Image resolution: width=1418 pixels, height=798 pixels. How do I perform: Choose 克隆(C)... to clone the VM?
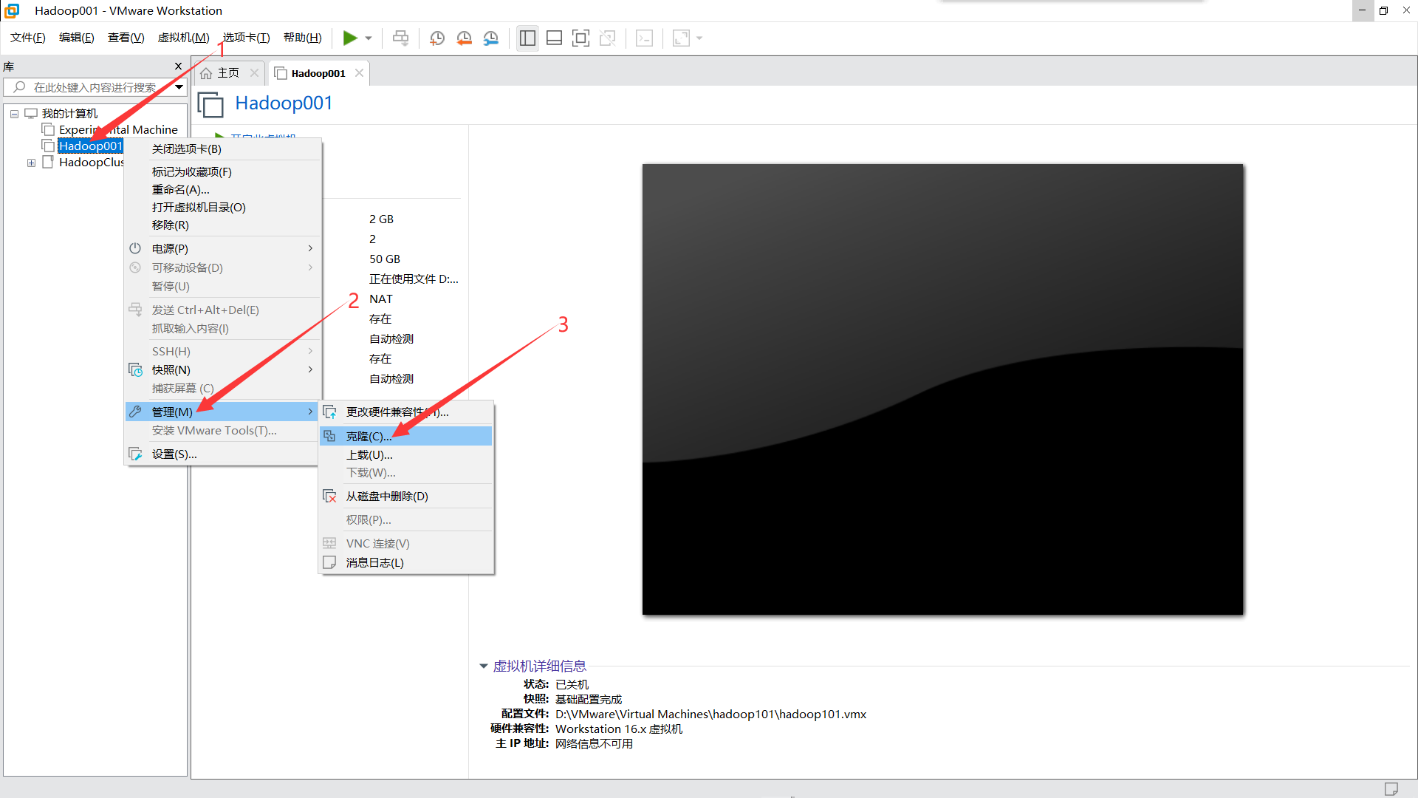click(x=406, y=436)
